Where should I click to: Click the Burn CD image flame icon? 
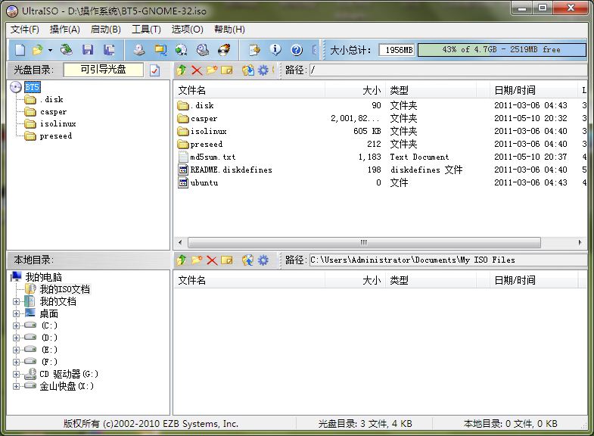point(224,50)
